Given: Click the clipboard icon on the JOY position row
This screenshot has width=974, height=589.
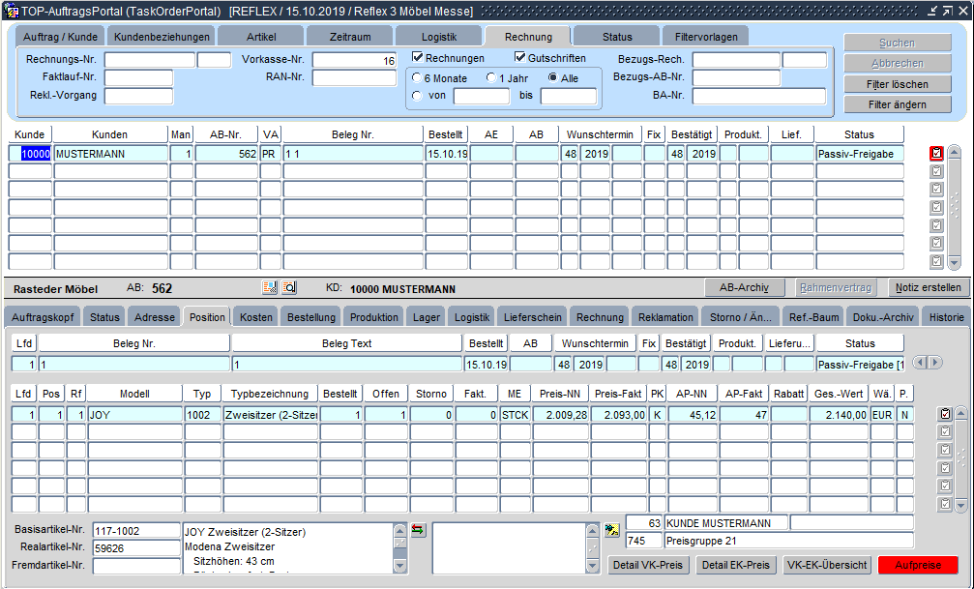Looking at the screenshot, I should tap(945, 414).
